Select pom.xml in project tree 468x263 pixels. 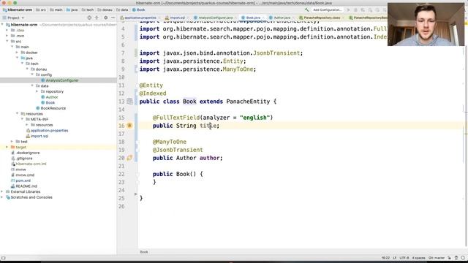[x=23, y=180]
